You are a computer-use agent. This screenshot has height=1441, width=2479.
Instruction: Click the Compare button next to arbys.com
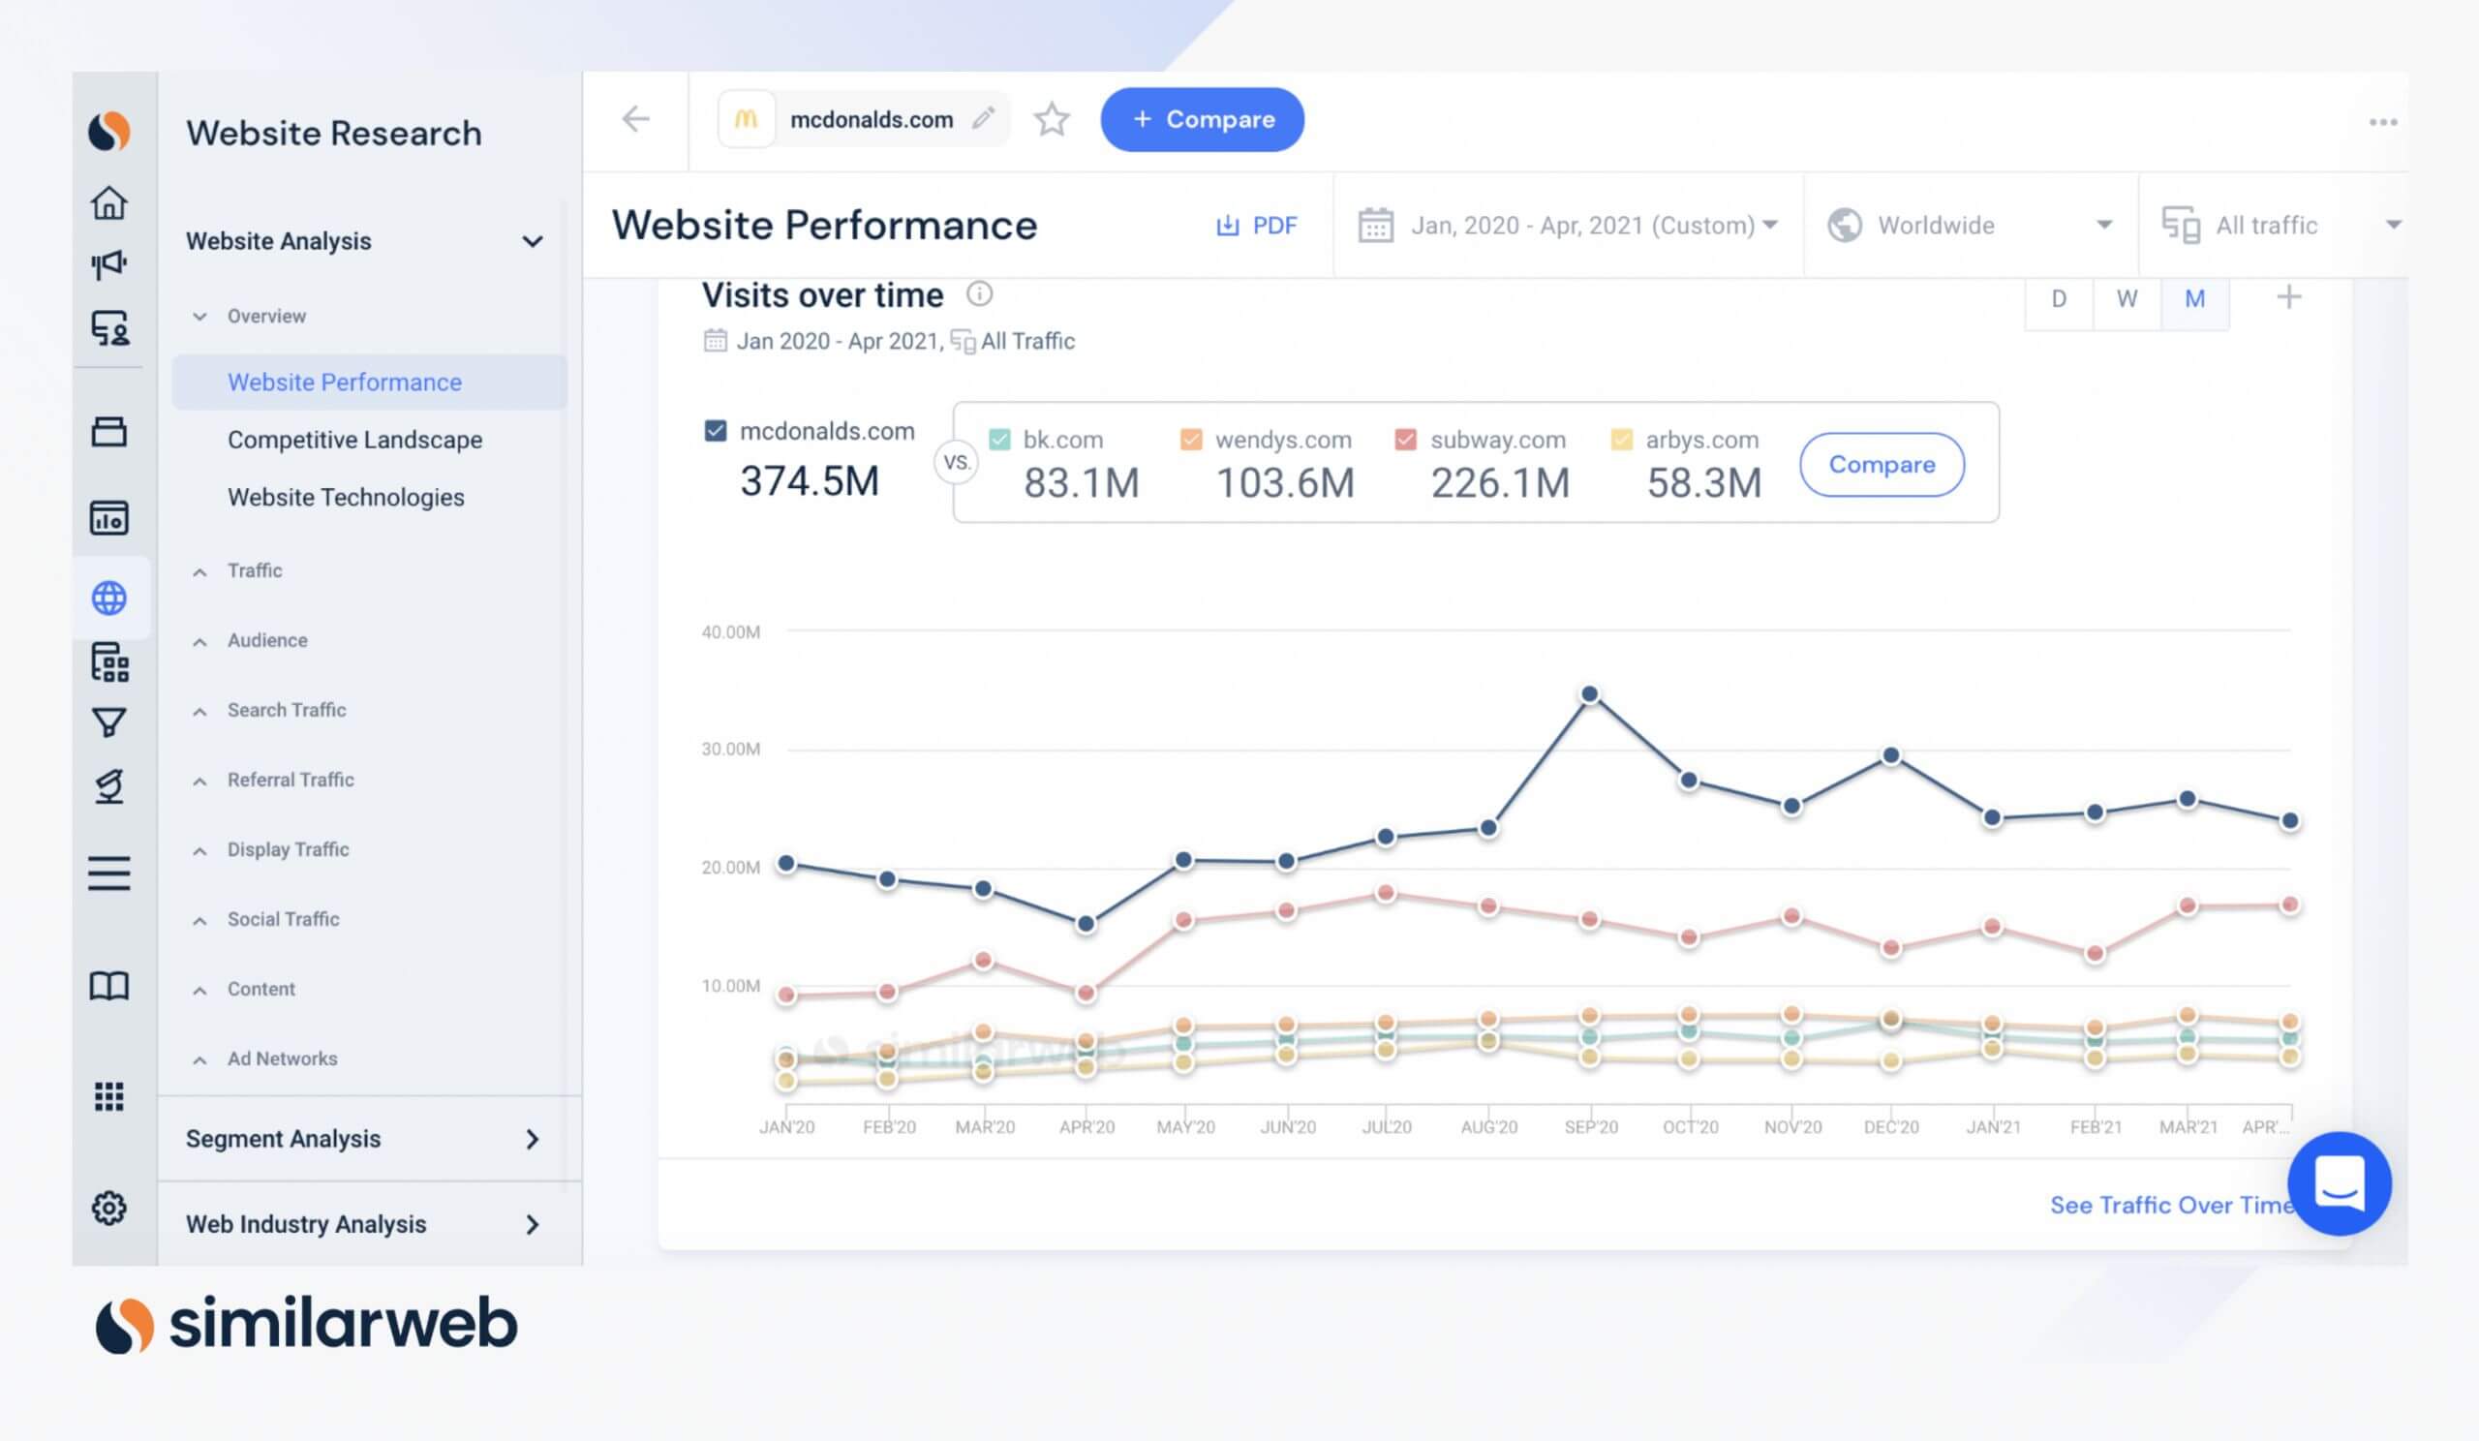(1881, 464)
